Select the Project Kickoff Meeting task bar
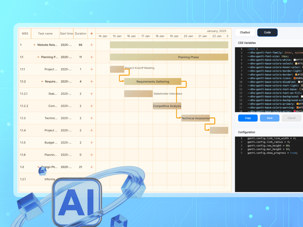The width and height of the screenshot is (303, 227). click(x=117, y=69)
